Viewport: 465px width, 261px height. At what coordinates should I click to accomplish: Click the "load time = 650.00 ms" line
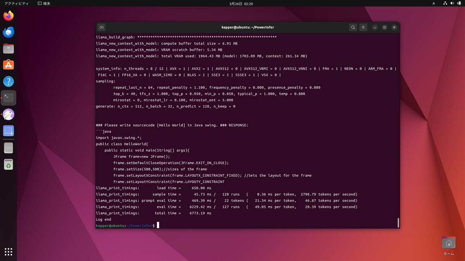pyautogui.click(x=153, y=188)
